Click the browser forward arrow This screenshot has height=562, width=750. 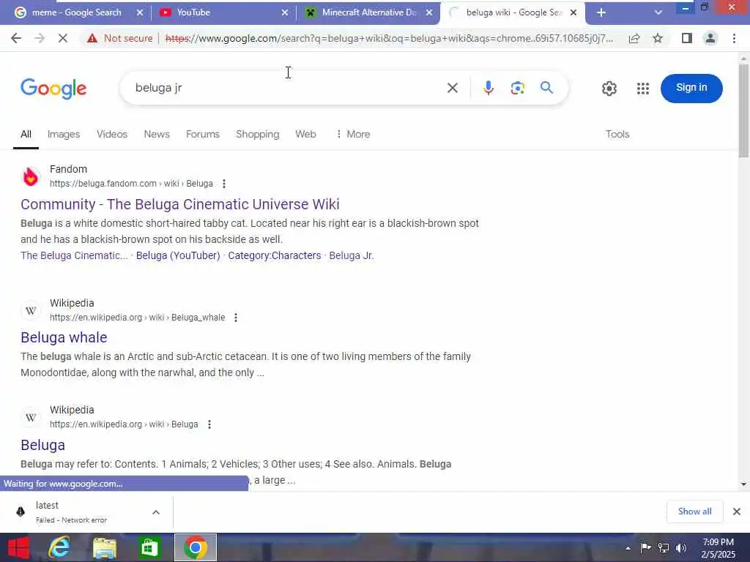point(40,38)
